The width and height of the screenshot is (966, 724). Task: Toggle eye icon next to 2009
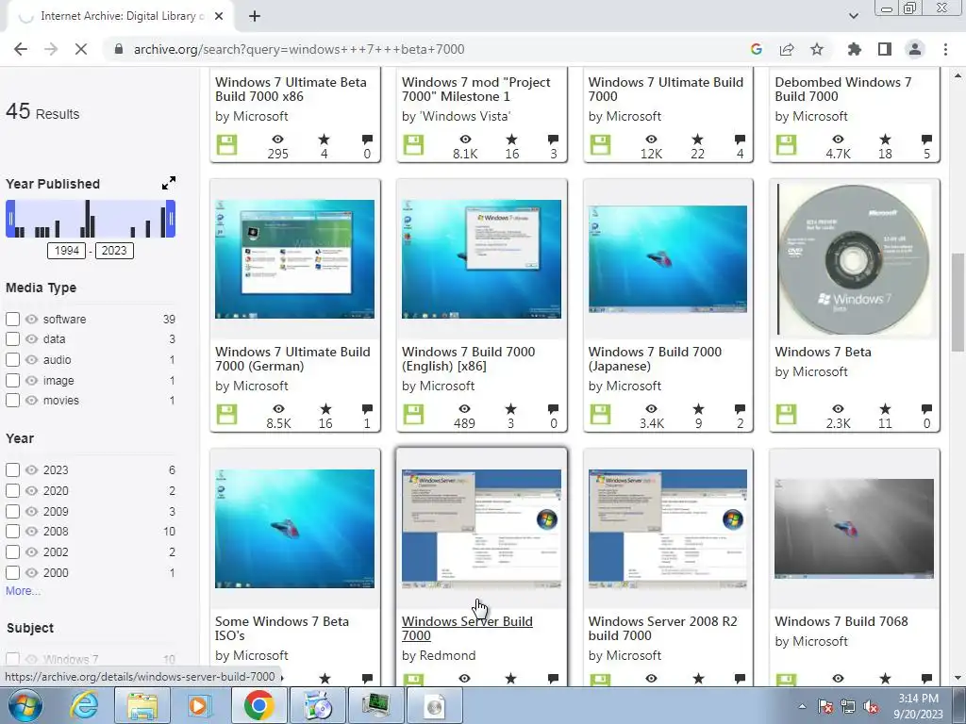click(x=31, y=511)
